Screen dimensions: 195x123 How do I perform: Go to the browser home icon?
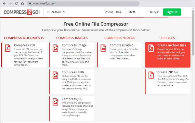(22, 4)
